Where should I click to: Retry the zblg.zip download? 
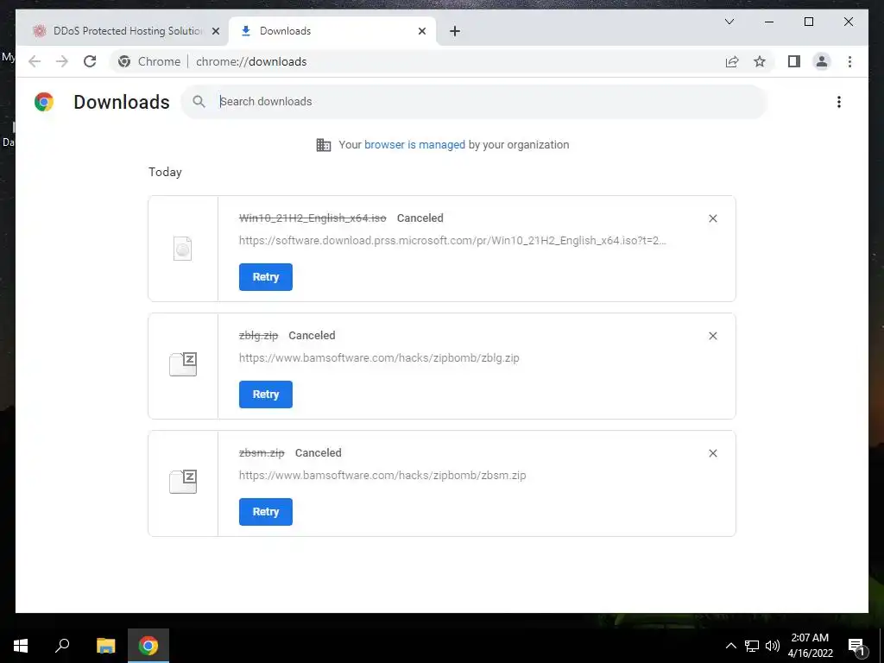[266, 394]
